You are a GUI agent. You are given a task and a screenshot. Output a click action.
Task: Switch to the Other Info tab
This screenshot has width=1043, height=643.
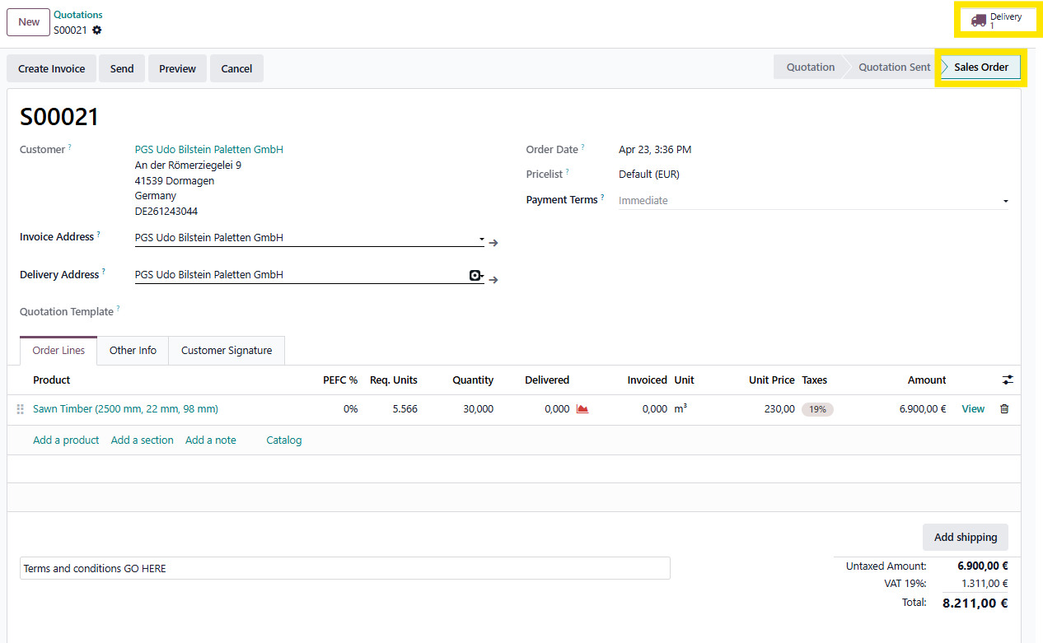pyautogui.click(x=133, y=351)
